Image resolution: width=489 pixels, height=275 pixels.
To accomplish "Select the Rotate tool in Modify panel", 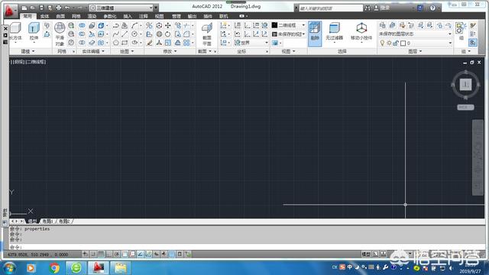I will coord(168,34).
